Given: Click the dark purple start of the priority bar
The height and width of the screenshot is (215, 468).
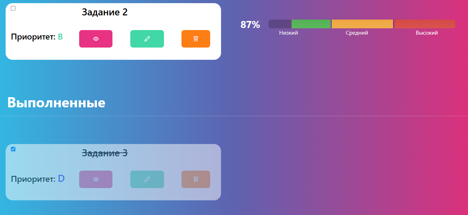Looking at the screenshot, I should [x=280, y=24].
